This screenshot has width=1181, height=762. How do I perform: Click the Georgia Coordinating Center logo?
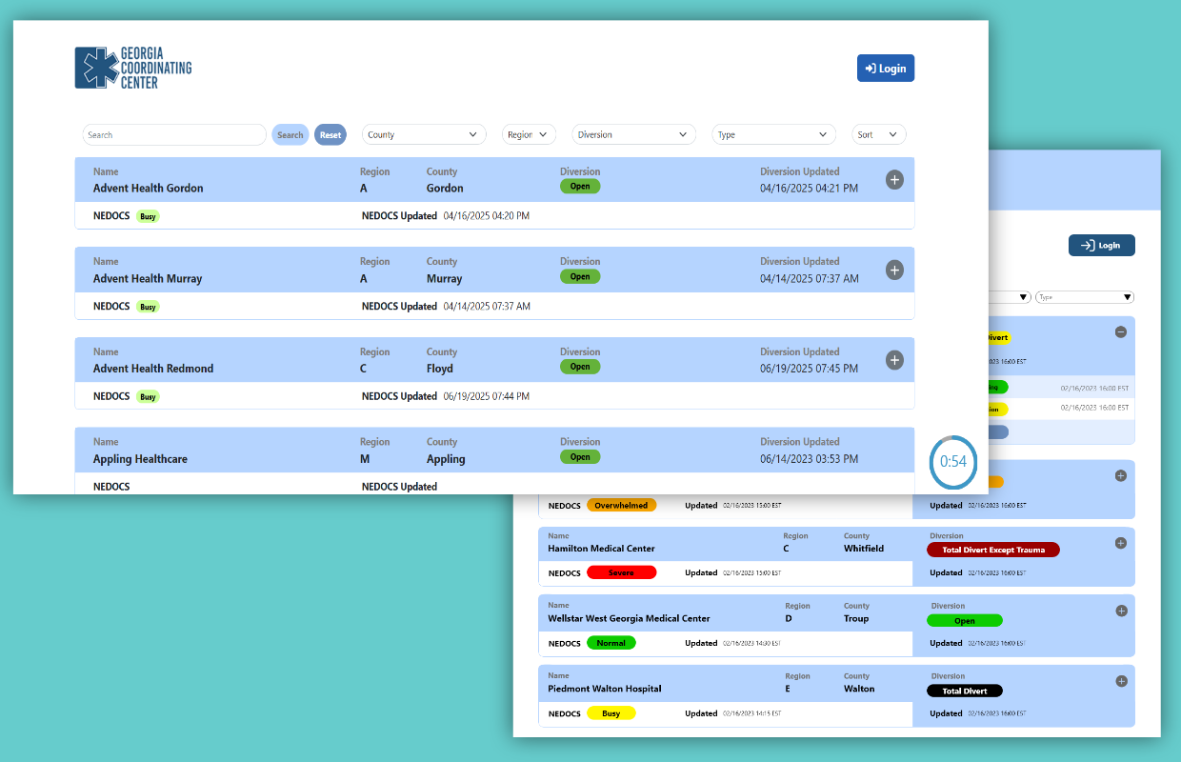(133, 68)
